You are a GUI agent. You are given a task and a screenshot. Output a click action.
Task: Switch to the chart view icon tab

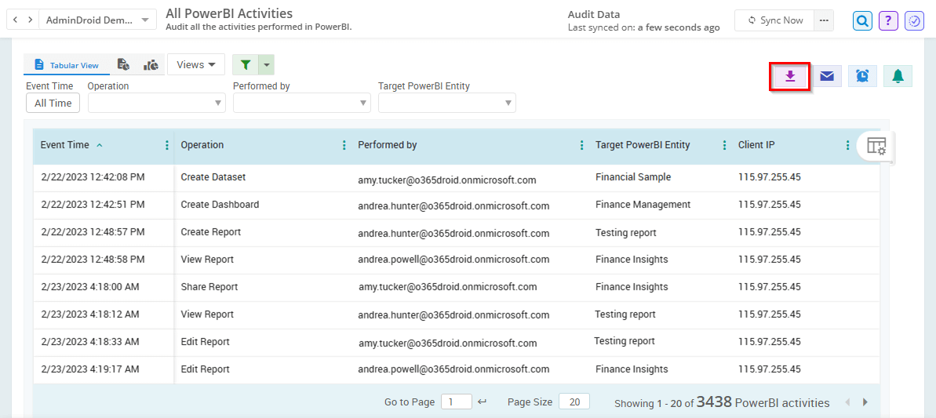point(151,65)
